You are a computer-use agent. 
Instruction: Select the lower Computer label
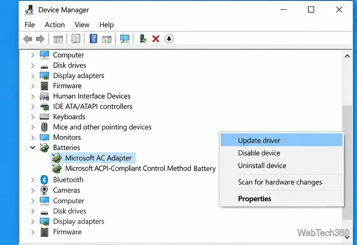click(69, 201)
